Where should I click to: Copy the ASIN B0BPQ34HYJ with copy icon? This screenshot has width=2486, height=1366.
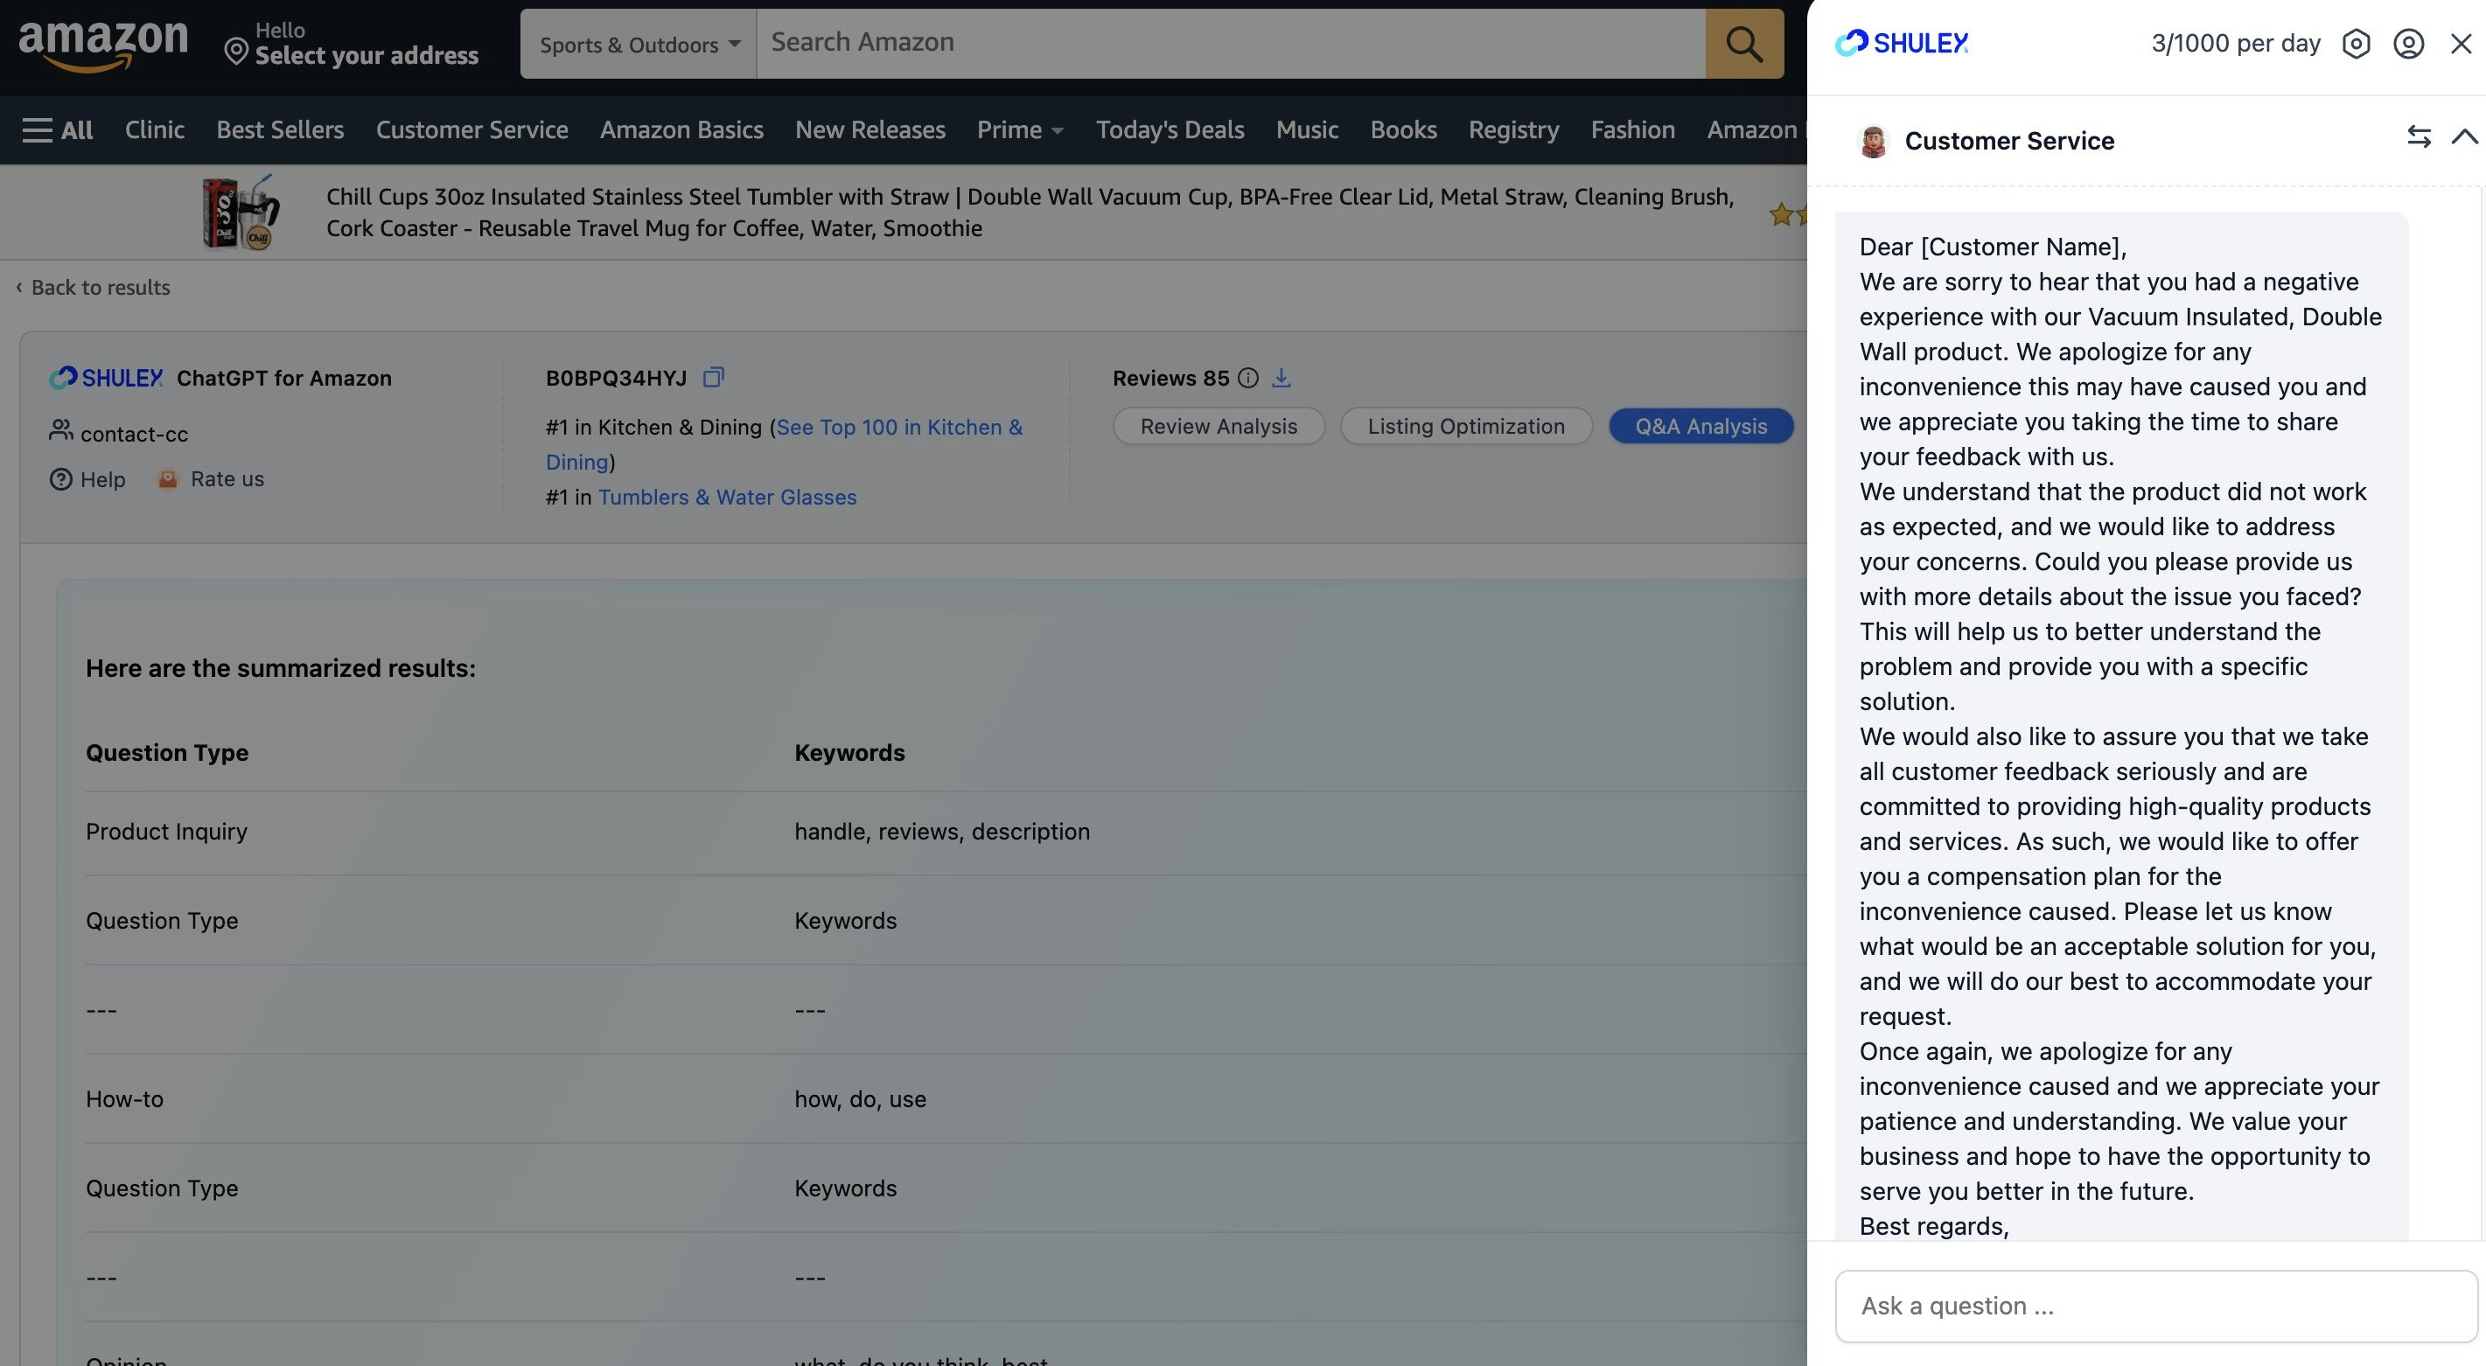tap(713, 377)
